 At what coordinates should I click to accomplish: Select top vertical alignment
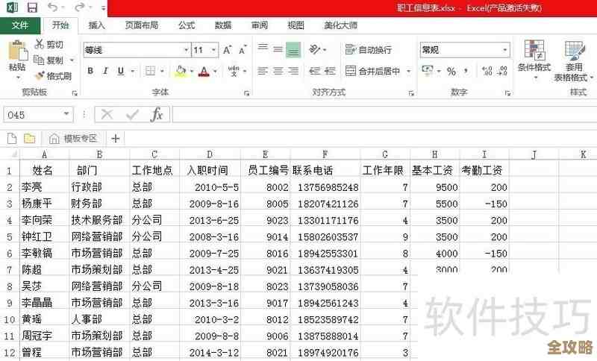click(x=263, y=47)
